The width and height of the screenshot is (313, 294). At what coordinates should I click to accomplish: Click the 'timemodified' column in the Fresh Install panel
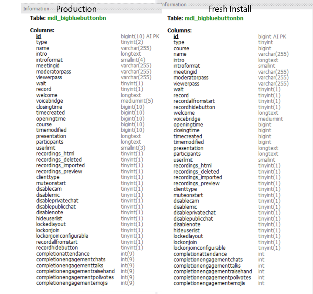(189, 142)
